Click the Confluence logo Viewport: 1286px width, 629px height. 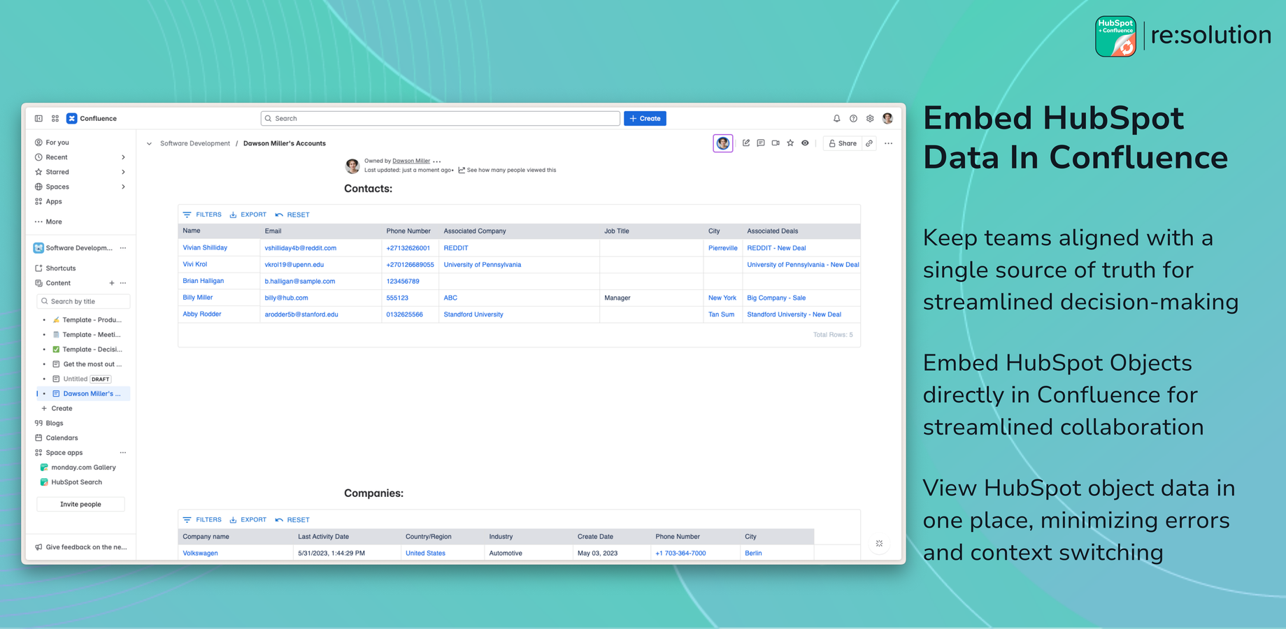[x=92, y=119]
